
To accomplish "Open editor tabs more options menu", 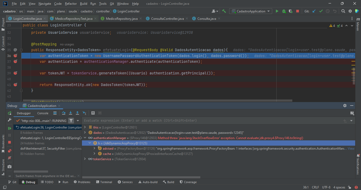I will tap(352, 19).
